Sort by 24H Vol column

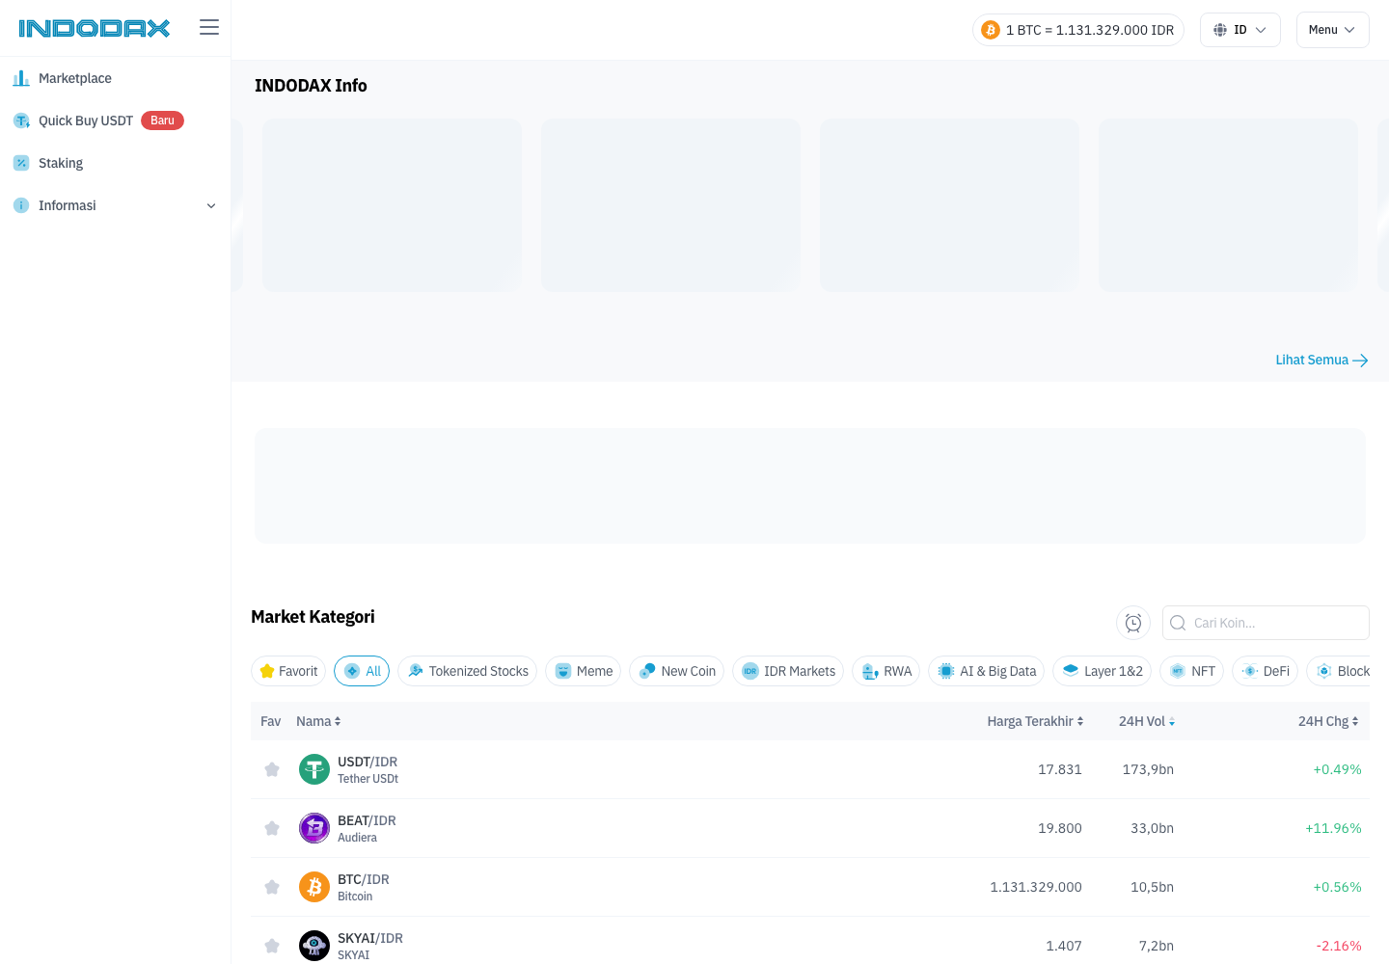(x=1147, y=721)
